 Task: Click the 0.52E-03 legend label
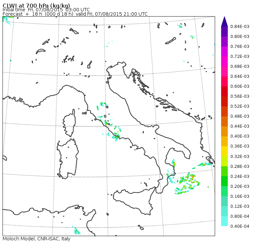click(240, 106)
